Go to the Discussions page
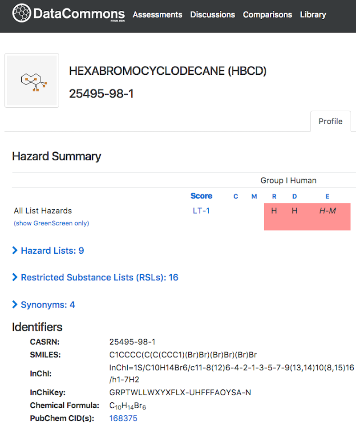The width and height of the screenshot is (356, 434). [212, 15]
